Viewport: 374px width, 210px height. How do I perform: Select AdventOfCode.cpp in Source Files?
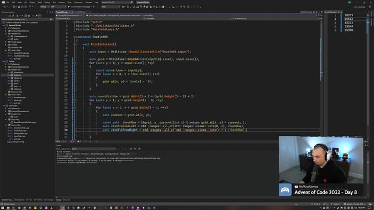coord(21,53)
